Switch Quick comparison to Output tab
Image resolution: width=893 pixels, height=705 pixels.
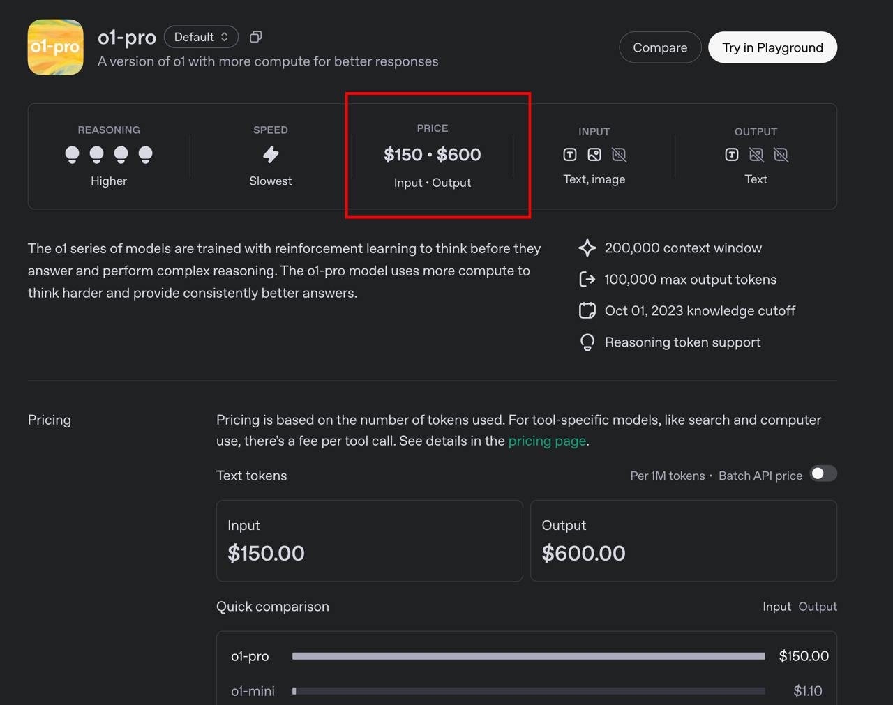818,607
